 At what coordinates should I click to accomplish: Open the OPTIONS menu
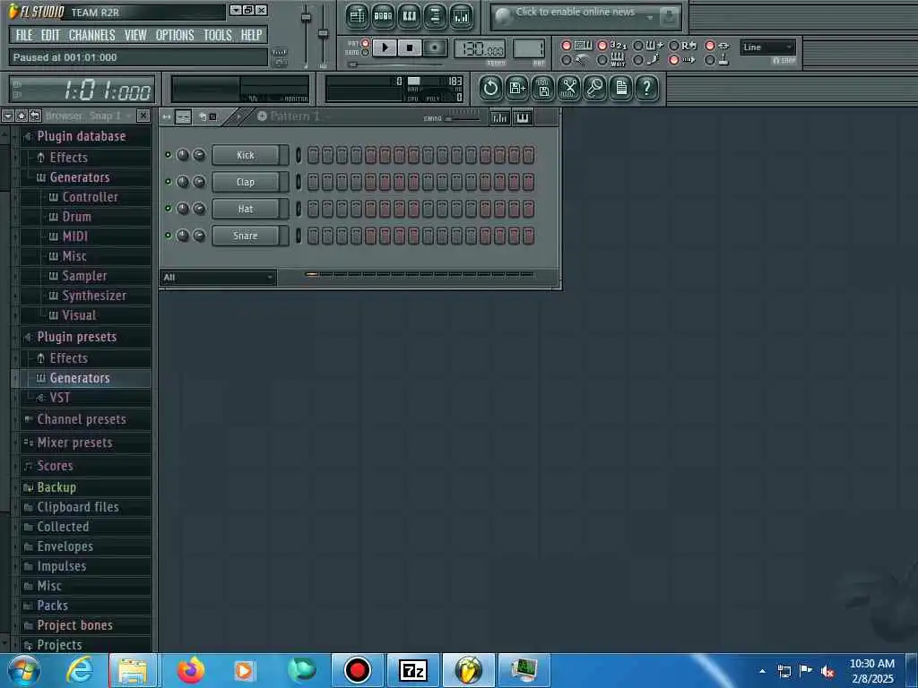tap(175, 35)
